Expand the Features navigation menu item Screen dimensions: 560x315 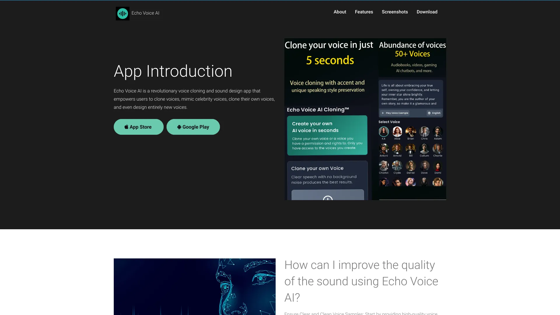click(364, 12)
